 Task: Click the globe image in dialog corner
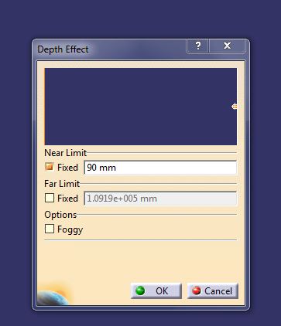coord(53,297)
